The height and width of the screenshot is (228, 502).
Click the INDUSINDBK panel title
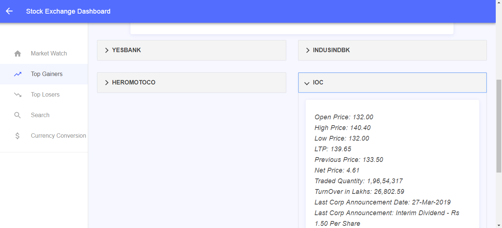point(331,50)
